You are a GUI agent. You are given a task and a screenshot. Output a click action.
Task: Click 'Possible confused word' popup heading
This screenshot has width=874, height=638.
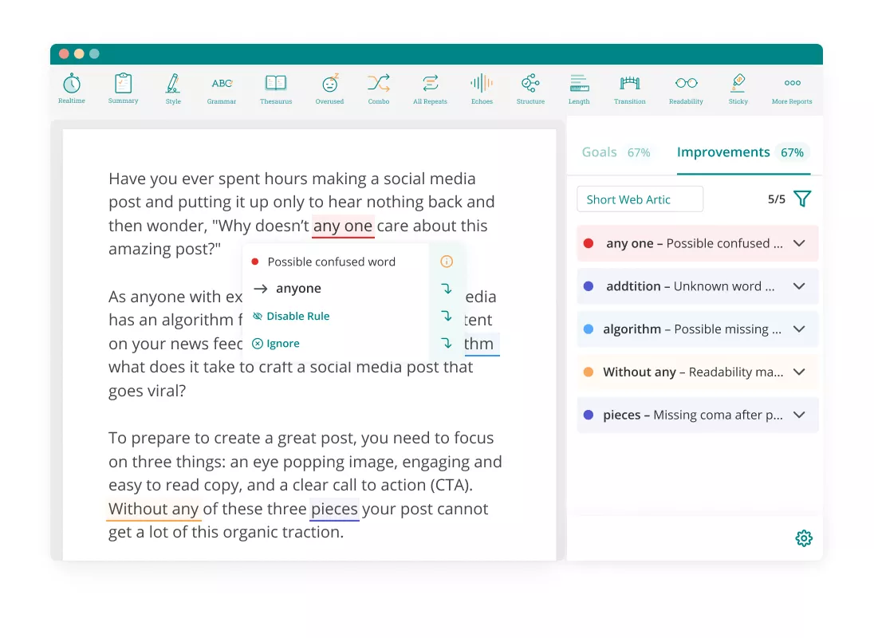pyautogui.click(x=331, y=262)
